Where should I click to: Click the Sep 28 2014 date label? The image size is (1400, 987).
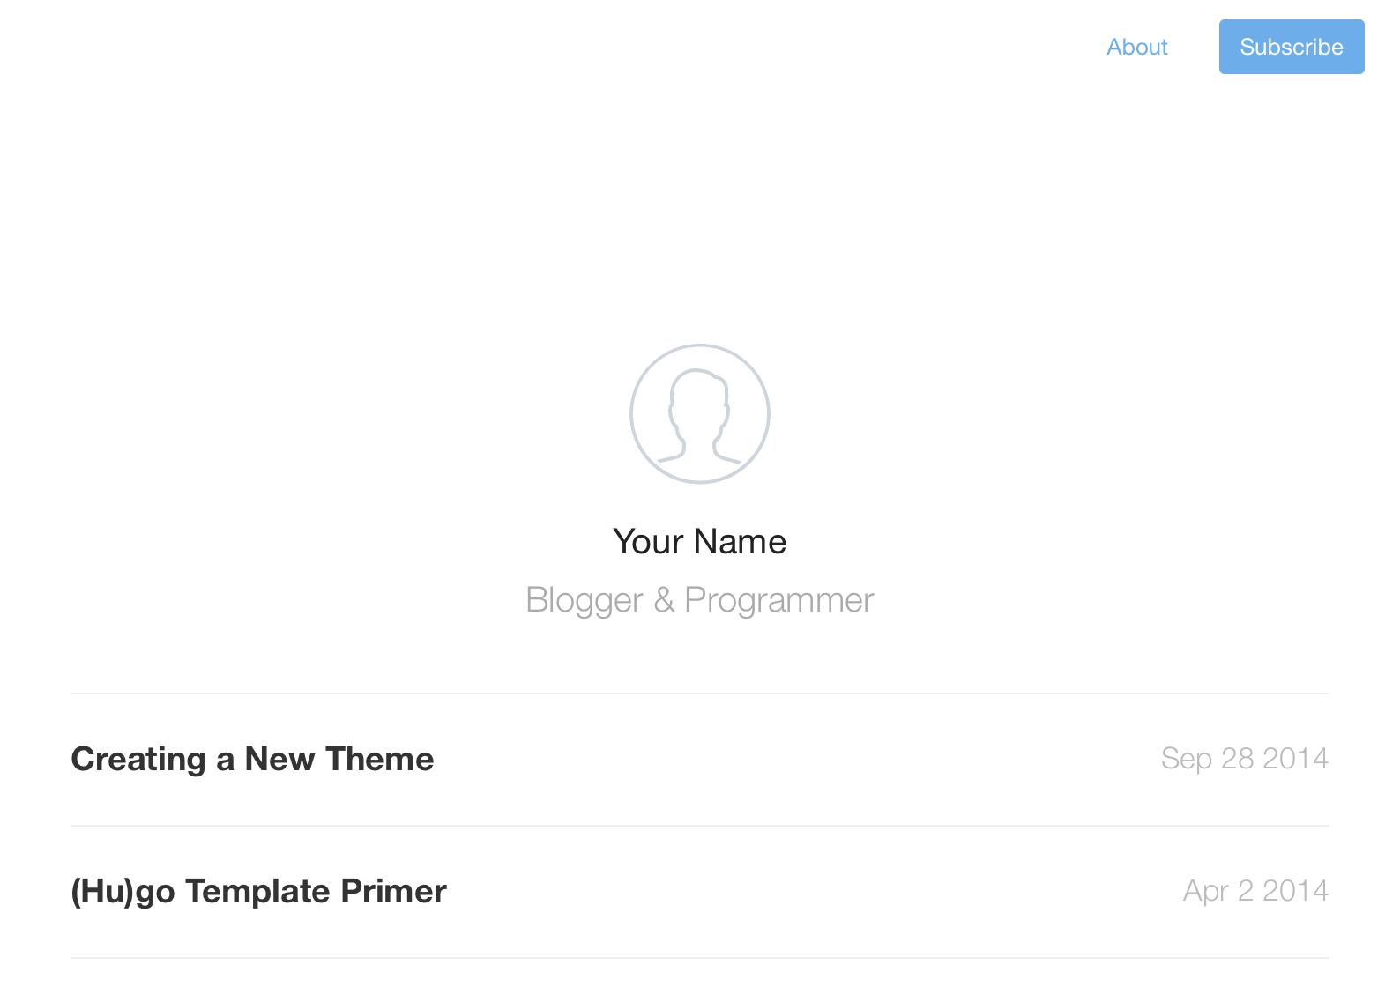click(1245, 758)
